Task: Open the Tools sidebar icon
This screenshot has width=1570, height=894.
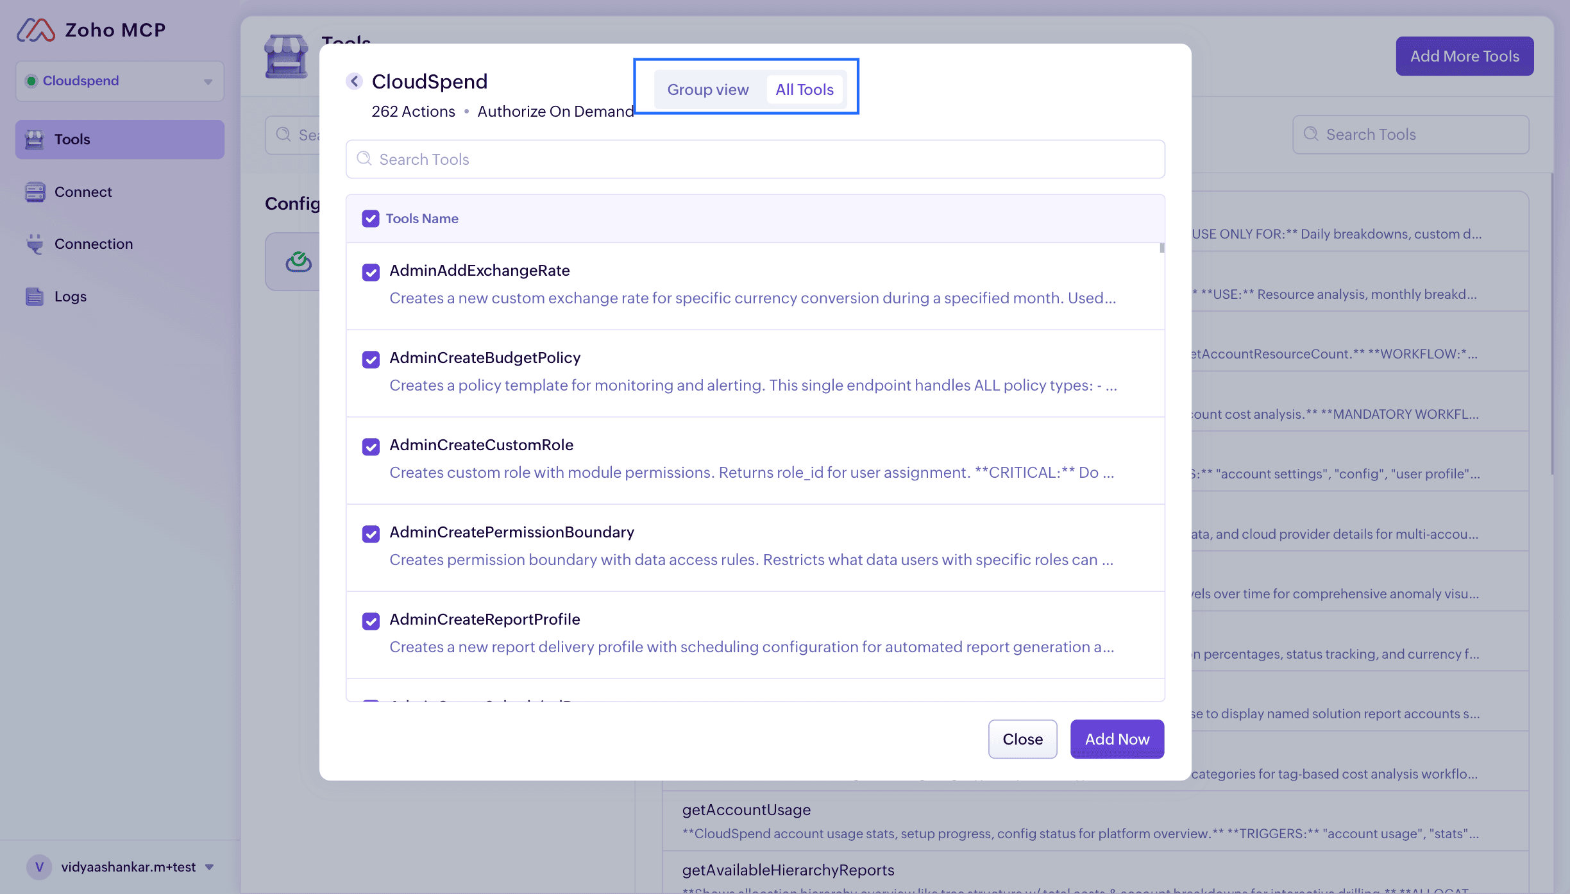Action: [x=35, y=139]
